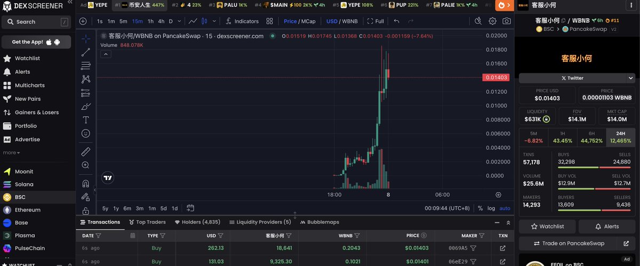Open chart settings gear
Screen dimensions: 640x266
click(492, 21)
